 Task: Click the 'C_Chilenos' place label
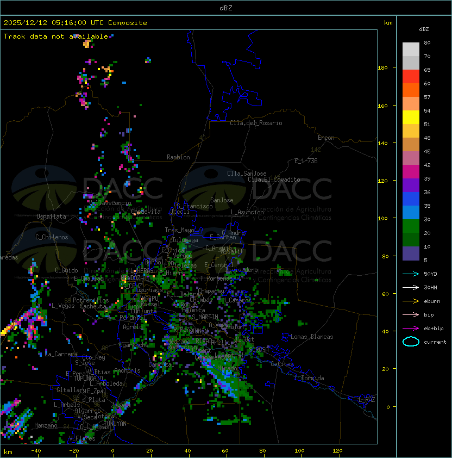click(x=52, y=237)
